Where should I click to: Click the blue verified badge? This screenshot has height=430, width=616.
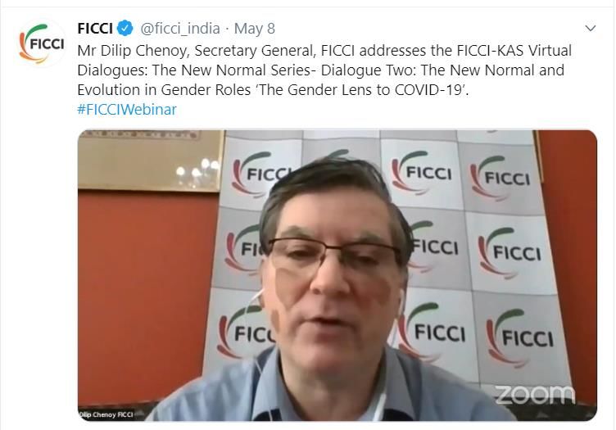click(125, 29)
